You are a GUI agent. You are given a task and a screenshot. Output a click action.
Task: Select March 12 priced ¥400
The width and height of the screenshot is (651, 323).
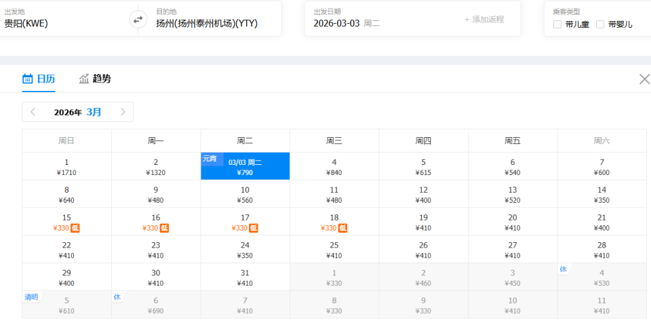pos(423,194)
